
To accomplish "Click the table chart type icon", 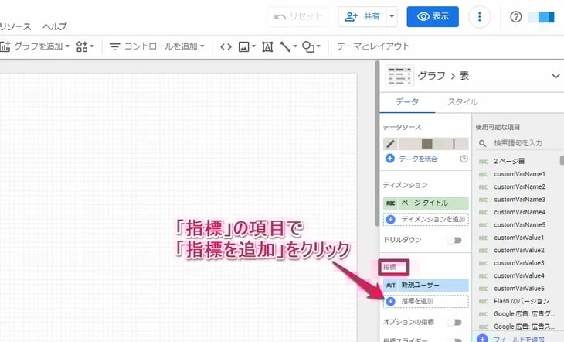I will (399, 75).
